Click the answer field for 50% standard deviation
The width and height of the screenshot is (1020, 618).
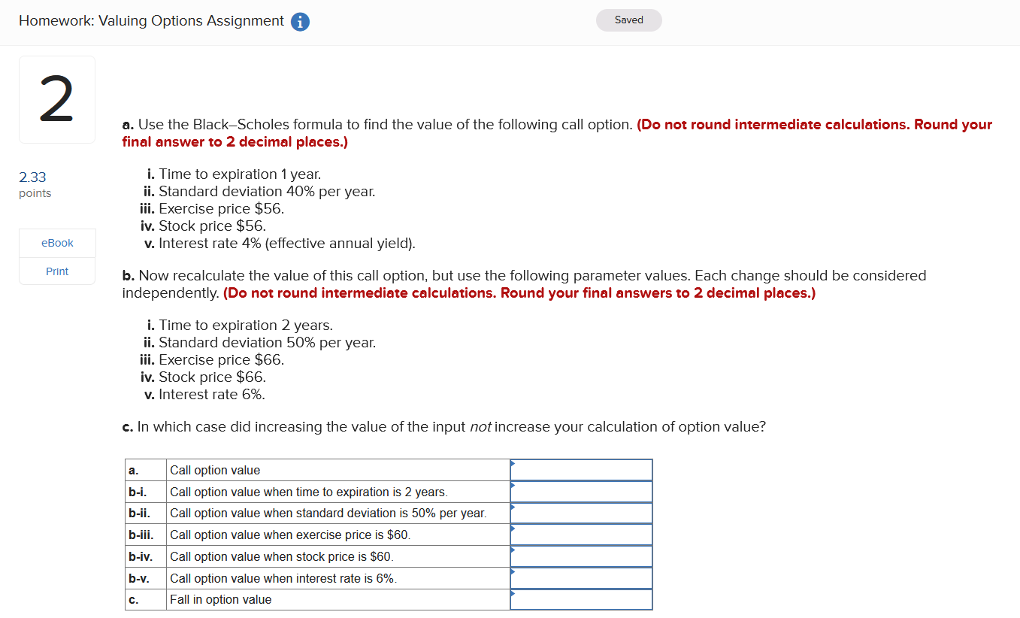click(583, 513)
